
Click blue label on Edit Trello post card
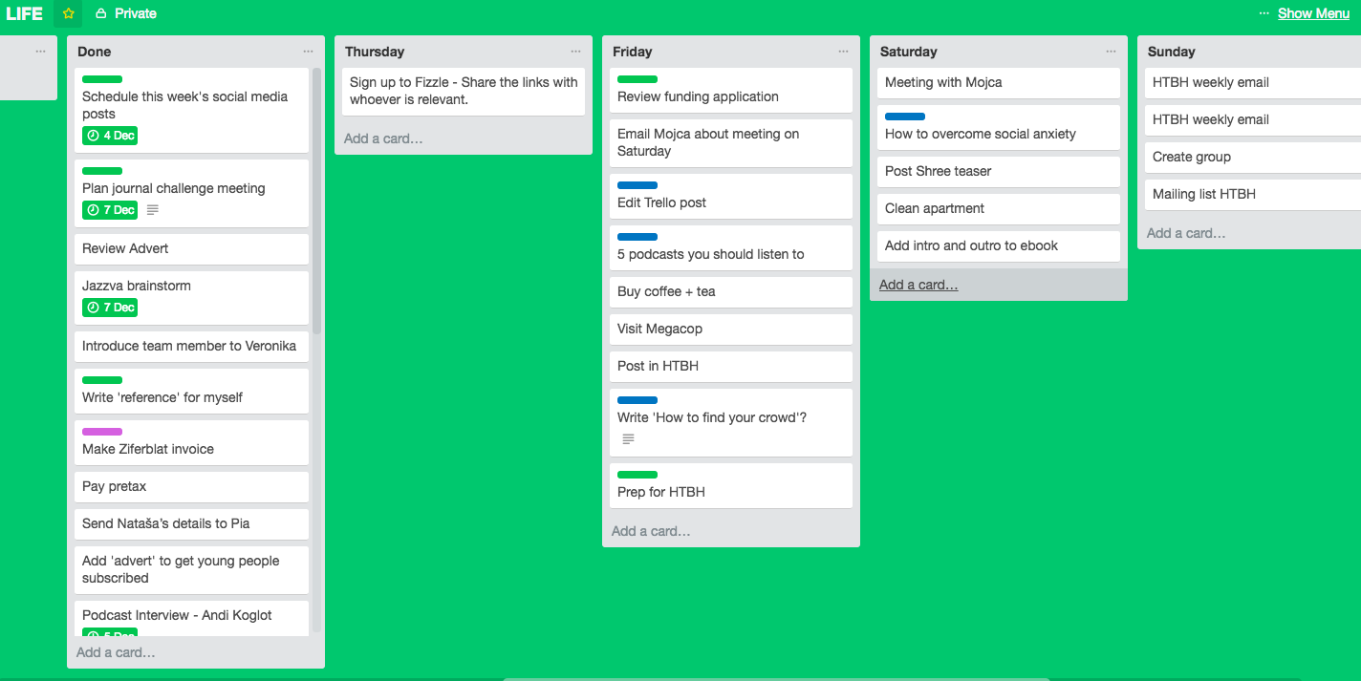click(637, 185)
